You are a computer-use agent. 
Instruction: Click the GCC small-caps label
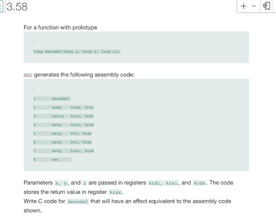27,75
